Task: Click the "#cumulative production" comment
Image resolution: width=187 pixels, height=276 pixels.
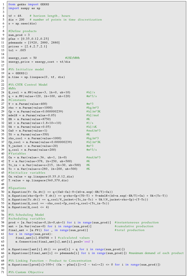Action: coord(134,226)
